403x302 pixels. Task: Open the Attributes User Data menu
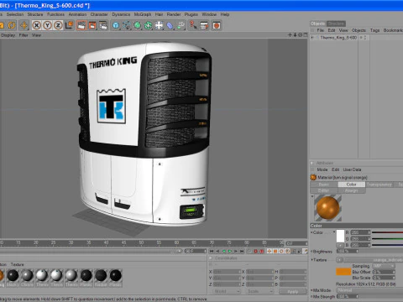click(352, 169)
